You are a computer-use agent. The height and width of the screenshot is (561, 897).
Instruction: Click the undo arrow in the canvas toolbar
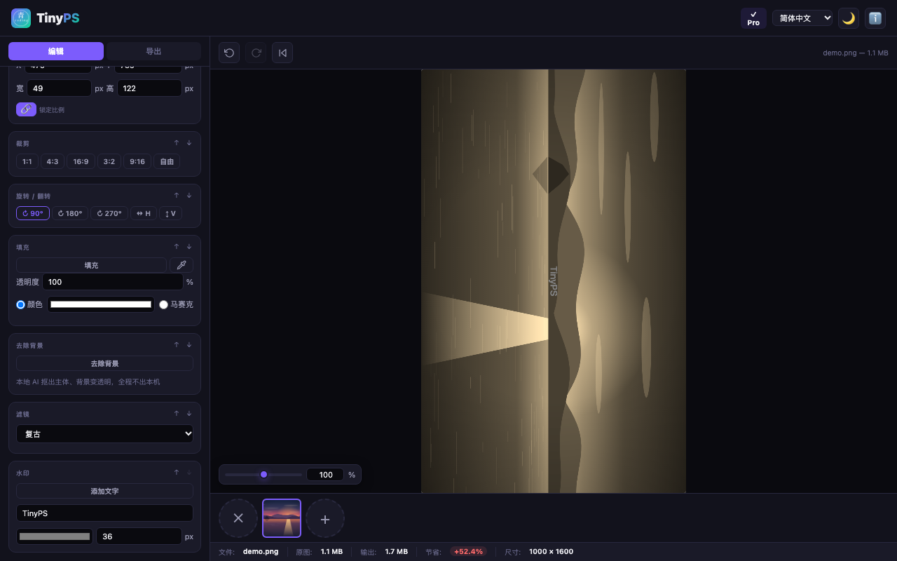click(229, 53)
